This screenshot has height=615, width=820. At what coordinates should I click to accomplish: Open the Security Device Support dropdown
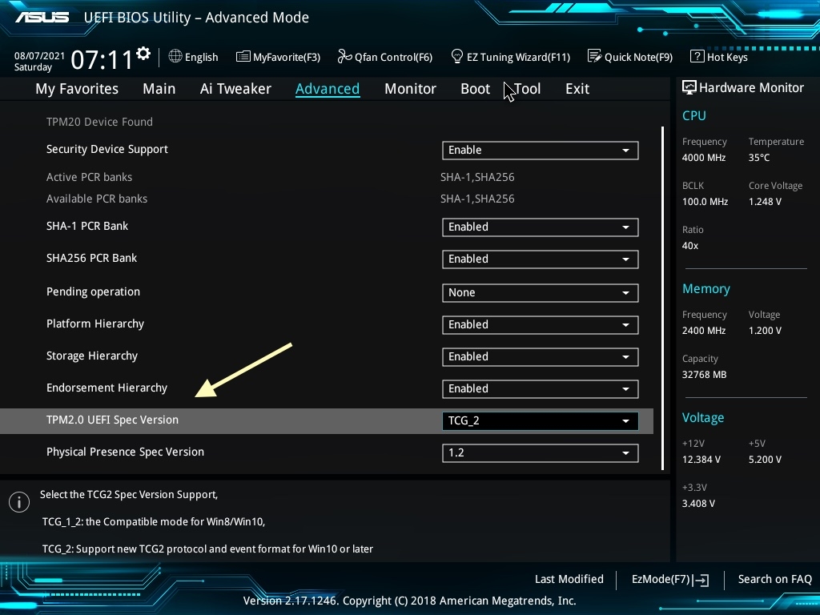click(540, 150)
